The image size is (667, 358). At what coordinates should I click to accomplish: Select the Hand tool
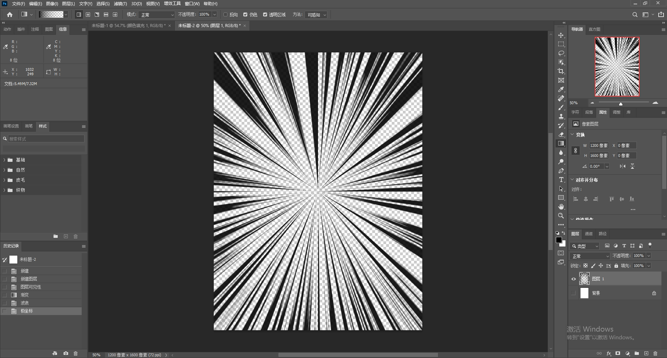tap(561, 207)
